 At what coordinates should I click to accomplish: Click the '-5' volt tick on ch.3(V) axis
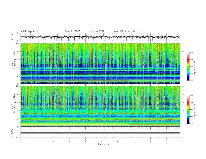pyautogui.click(x=18, y=137)
